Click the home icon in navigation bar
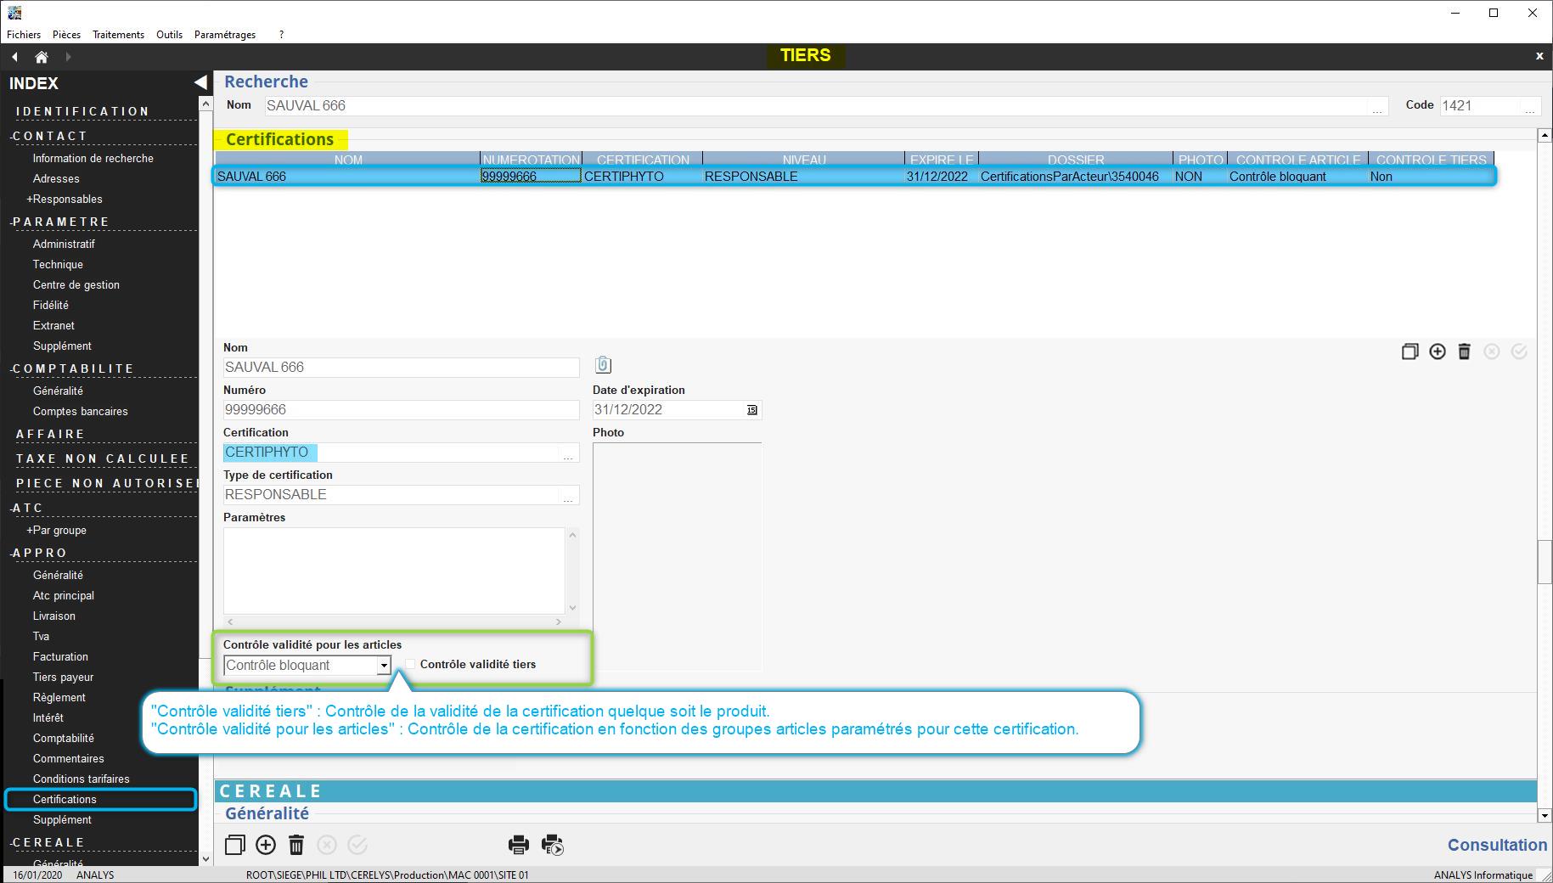The image size is (1553, 883). (x=41, y=57)
